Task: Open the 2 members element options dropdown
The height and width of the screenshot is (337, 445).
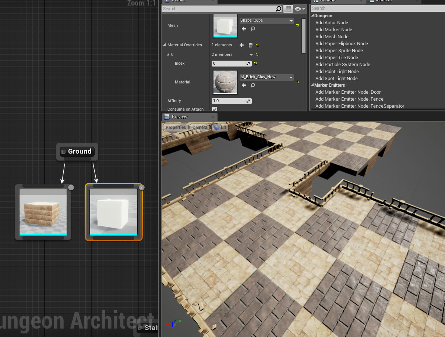Action: point(251,54)
